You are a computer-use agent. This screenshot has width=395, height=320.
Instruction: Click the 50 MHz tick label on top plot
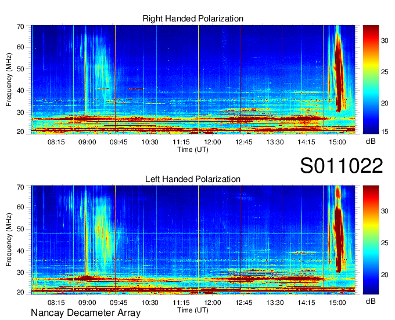(x=20, y=69)
